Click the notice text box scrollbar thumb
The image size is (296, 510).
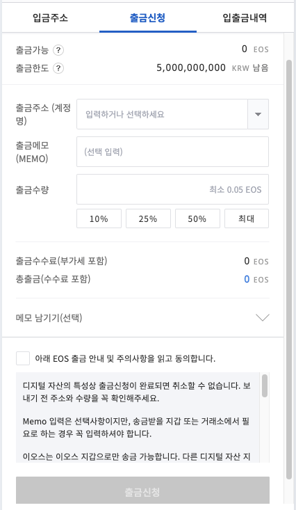pyautogui.click(x=265, y=385)
